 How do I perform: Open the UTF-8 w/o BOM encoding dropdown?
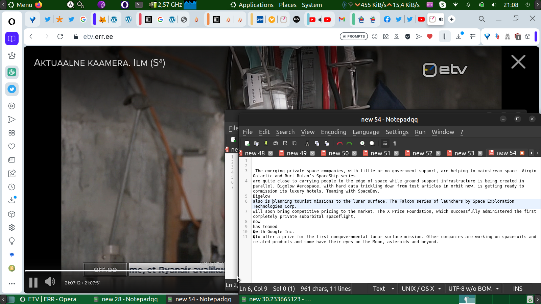pos(473,289)
